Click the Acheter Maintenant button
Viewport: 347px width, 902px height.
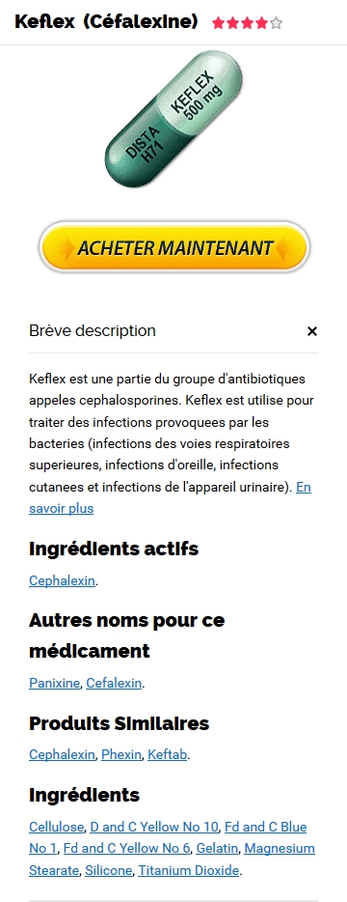[174, 247]
